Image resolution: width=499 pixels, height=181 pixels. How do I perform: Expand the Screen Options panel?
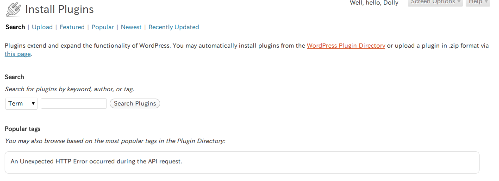pos(435,2)
